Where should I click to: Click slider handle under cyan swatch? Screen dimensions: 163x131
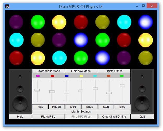point(95,89)
